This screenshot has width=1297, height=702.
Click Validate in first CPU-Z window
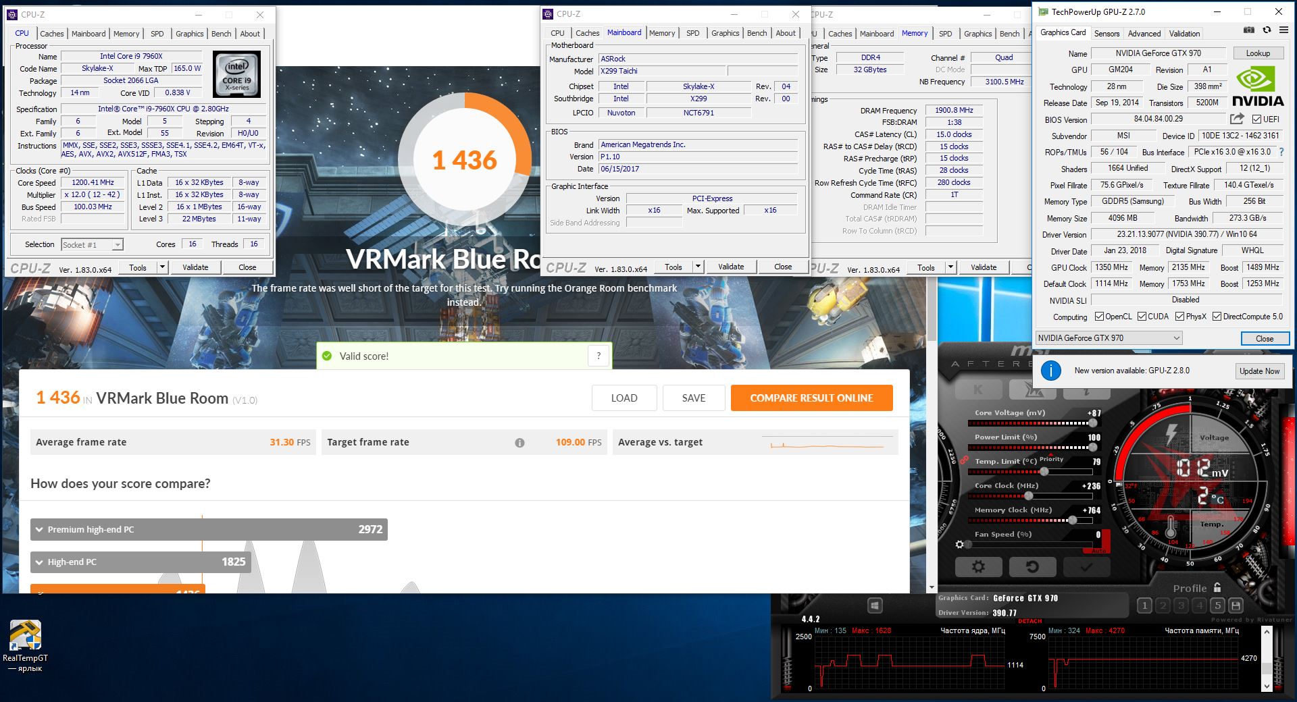tap(195, 267)
